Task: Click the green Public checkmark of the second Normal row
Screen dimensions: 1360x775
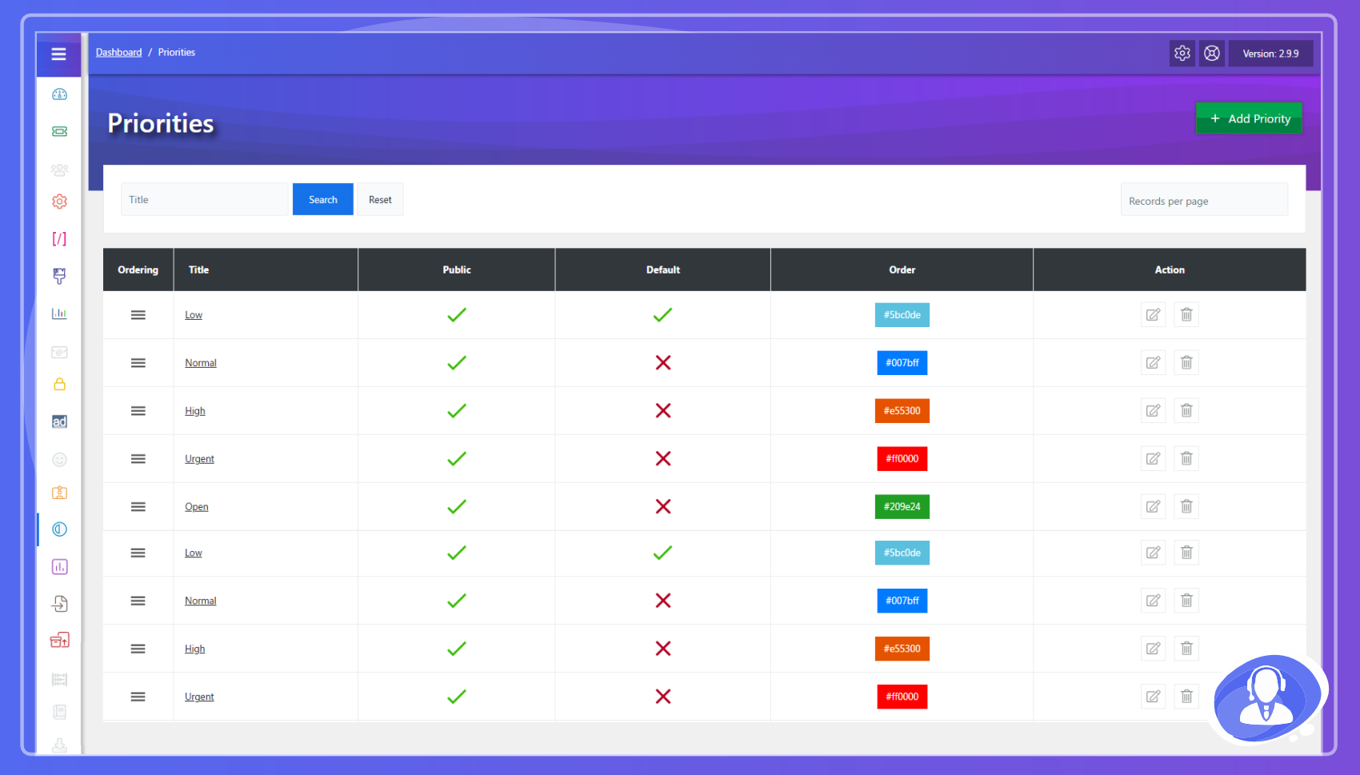Action: click(457, 601)
